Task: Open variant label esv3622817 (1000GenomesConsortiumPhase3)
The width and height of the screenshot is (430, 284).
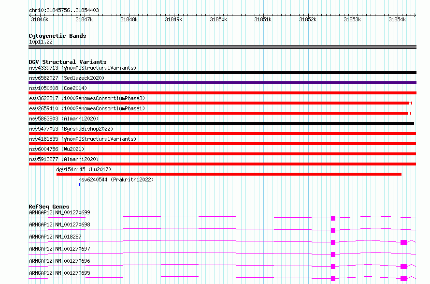Action: [87, 98]
